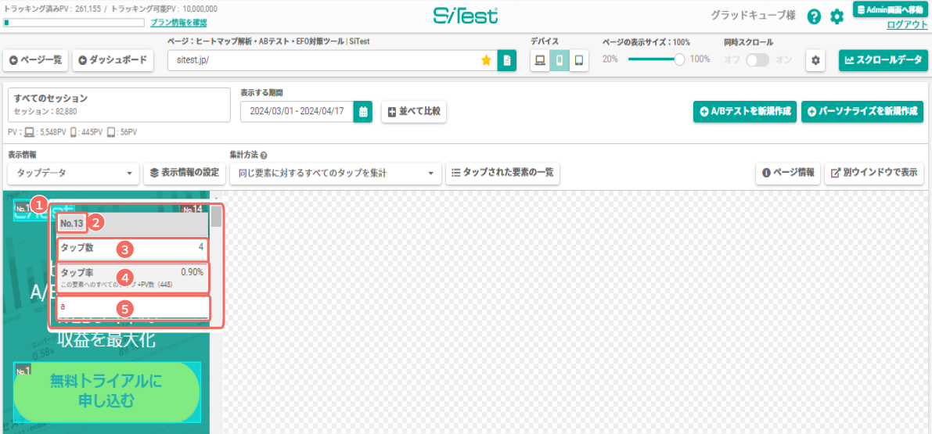The image size is (932, 434).
Task: Click the SiTest logo
Action: tap(466, 16)
